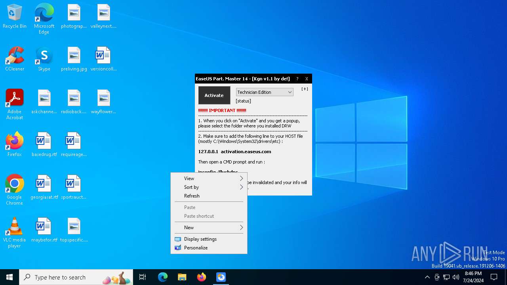The image size is (507, 285).
Task: Open Google Chrome desktop shortcut
Action: point(15,190)
